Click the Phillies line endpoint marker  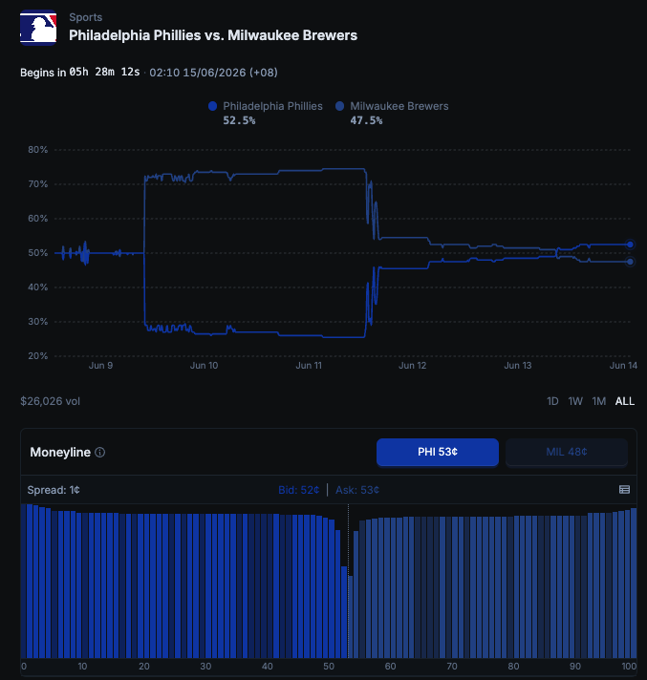630,244
